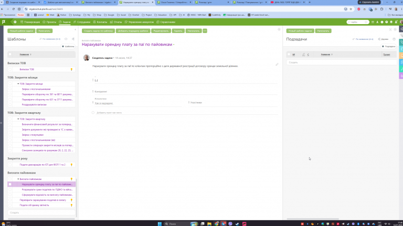The height and width of the screenshot is (226, 403).
Task: Open the hamburger menu icon next to search
Action: pos(373,22)
